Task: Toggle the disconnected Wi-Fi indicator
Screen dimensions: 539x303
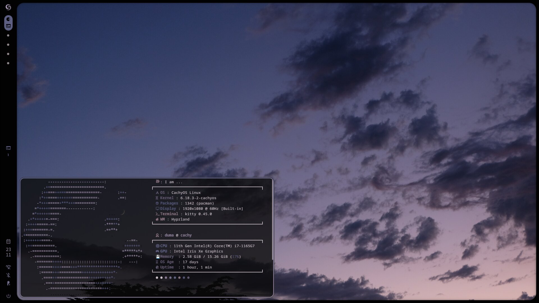Action: pyautogui.click(x=8, y=267)
